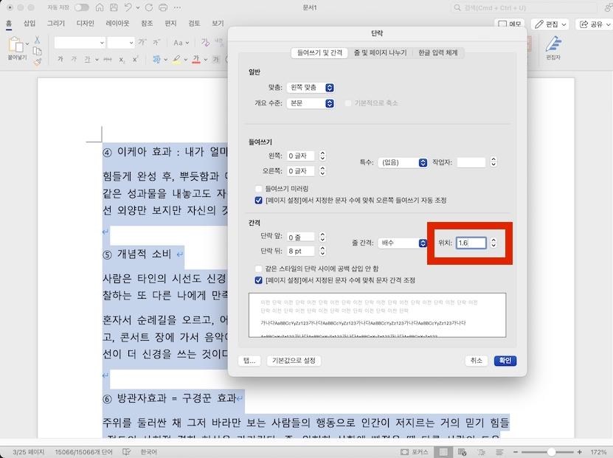This screenshot has height=458, width=613.
Task: Click the 기본값으로 설정 button
Action: click(x=294, y=361)
